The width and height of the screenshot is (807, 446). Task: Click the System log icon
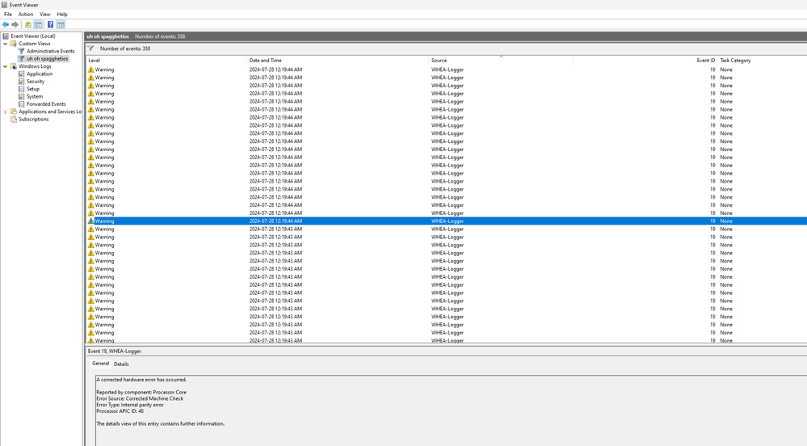(22, 96)
